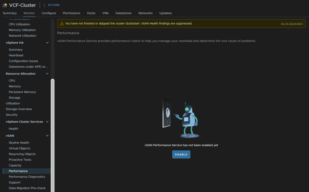Open Health under vSphere Cluster Services
The width and height of the screenshot is (309, 192).
tap(13, 129)
